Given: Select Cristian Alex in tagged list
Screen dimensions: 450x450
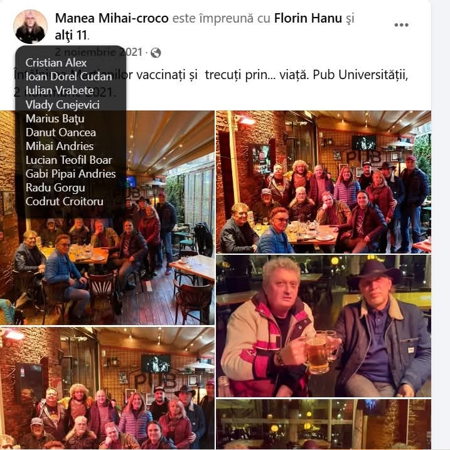Looking at the screenshot, I should tap(56, 63).
